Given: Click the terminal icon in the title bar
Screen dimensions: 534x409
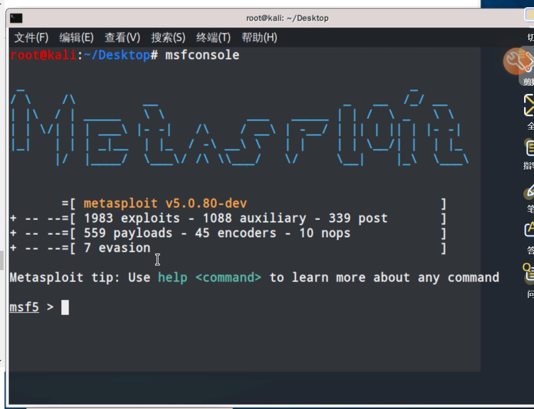Looking at the screenshot, I should coord(16,18).
